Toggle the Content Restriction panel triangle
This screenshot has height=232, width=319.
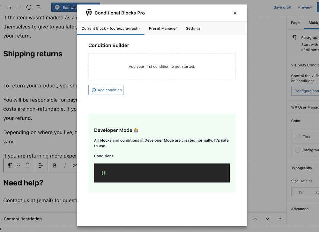coord(280,219)
